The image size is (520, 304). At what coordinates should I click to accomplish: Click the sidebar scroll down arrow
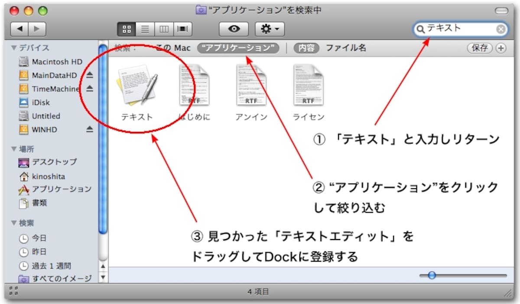[x=103, y=277]
